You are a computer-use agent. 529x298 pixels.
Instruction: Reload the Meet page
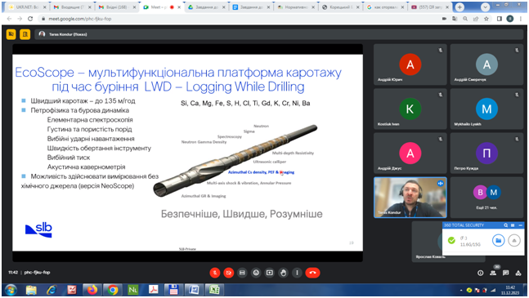pos(30,19)
